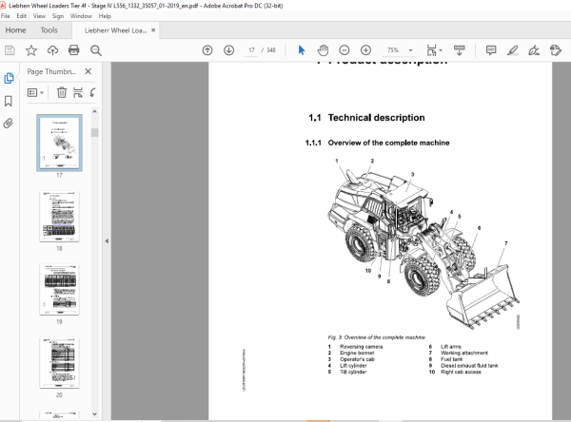Open thumbnail Options dropdown menu
This screenshot has height=422, width=571.
[x=35, y=93]
